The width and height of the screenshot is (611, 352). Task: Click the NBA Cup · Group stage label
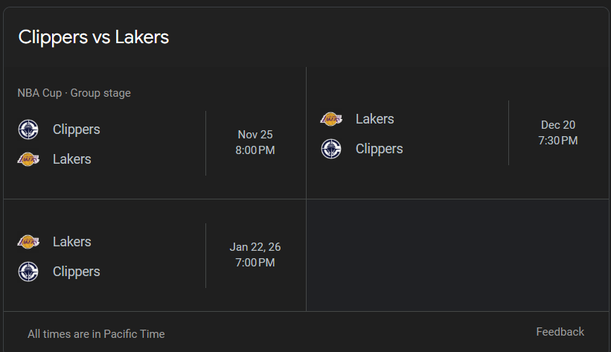[x=74, y=93]
